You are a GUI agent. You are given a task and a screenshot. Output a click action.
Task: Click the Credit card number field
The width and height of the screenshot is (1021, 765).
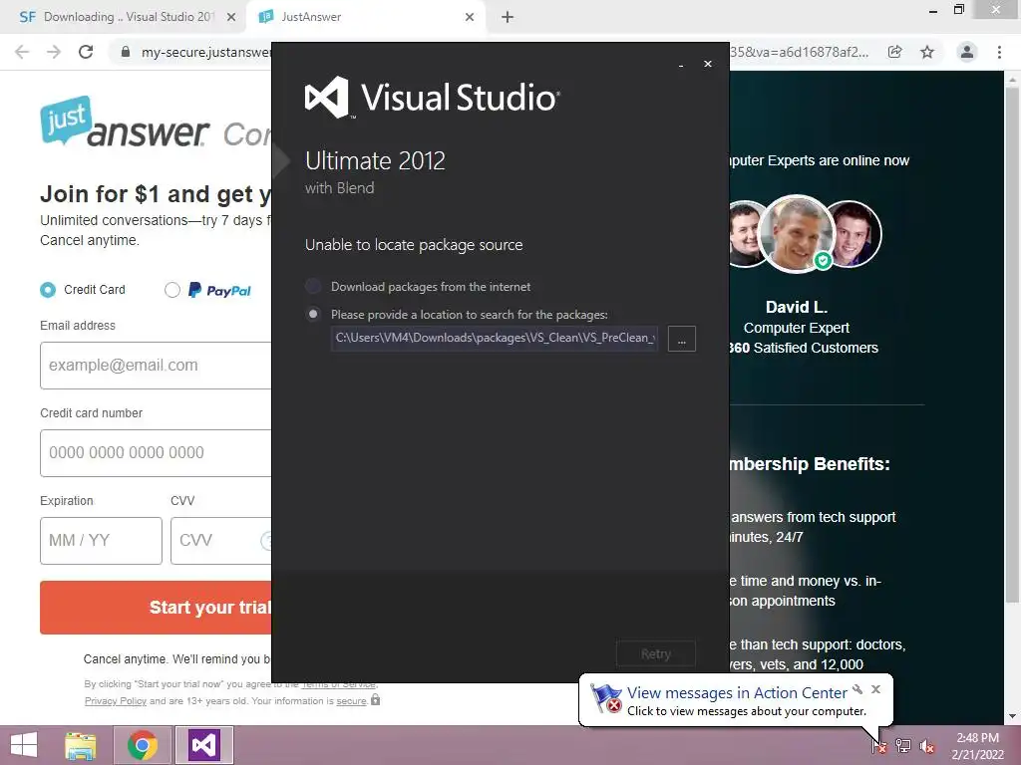pos(156,453)
